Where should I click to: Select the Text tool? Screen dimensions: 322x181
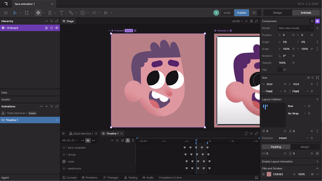tap(61, 13)
